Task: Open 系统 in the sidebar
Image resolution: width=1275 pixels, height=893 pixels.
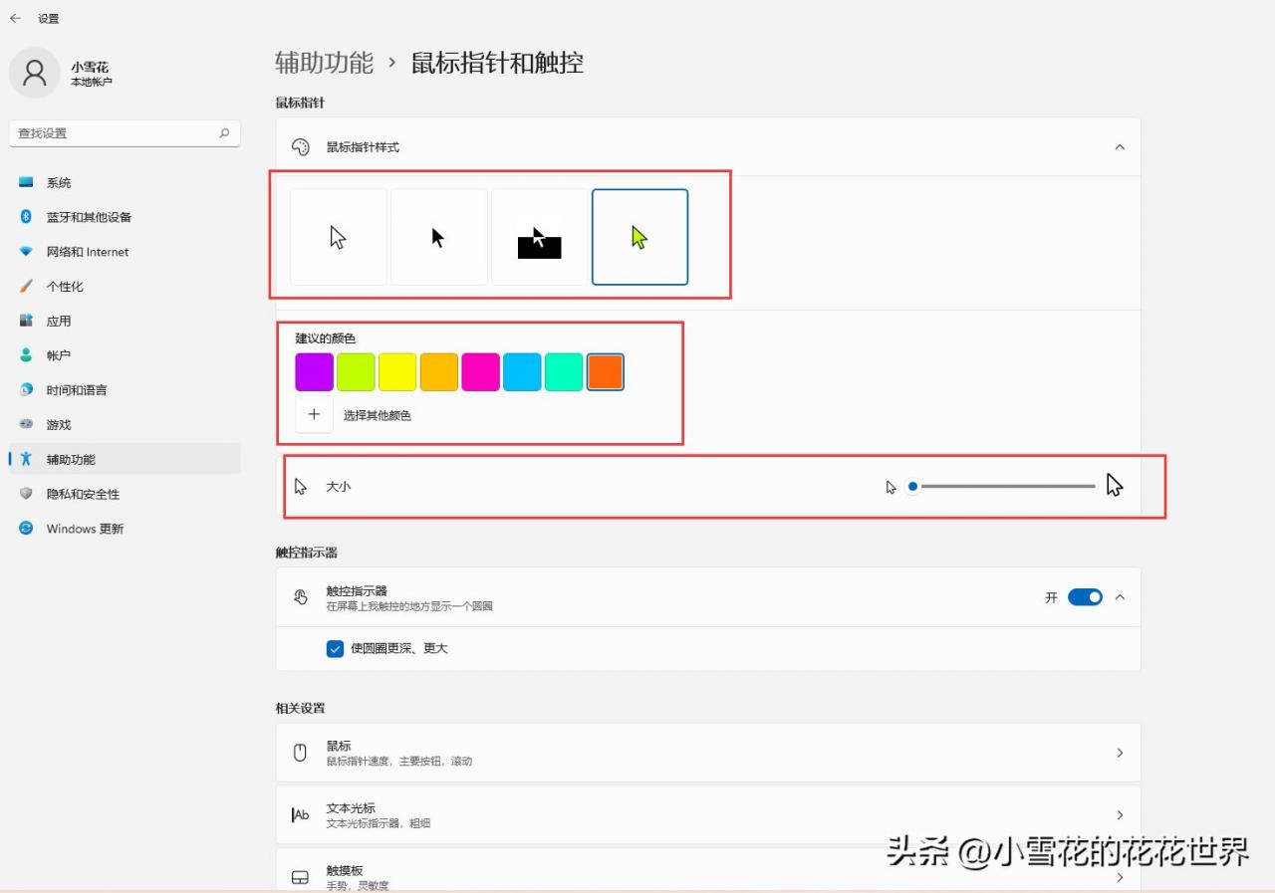Action: (125, 182)
